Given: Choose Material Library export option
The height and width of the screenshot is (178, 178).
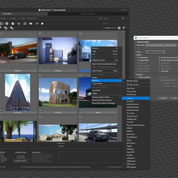Looking at the screenshot, I should point(136,81).
